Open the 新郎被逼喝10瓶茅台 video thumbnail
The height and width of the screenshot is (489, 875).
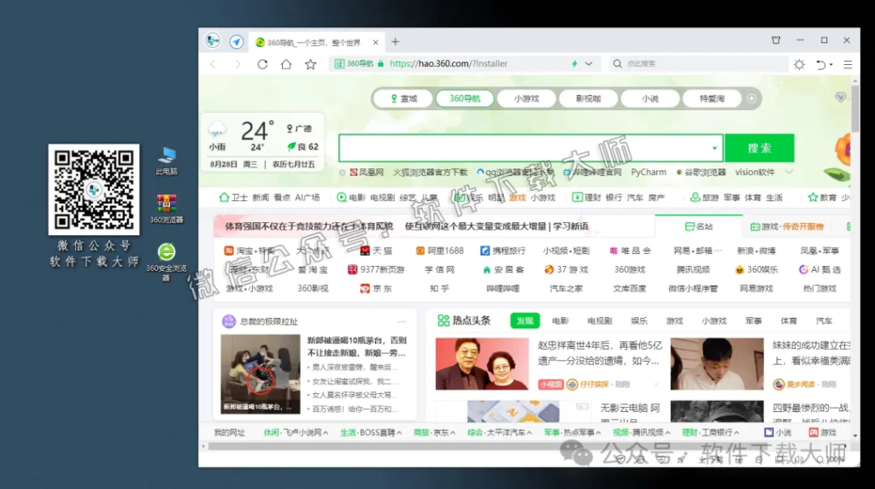tap(261, 374)
